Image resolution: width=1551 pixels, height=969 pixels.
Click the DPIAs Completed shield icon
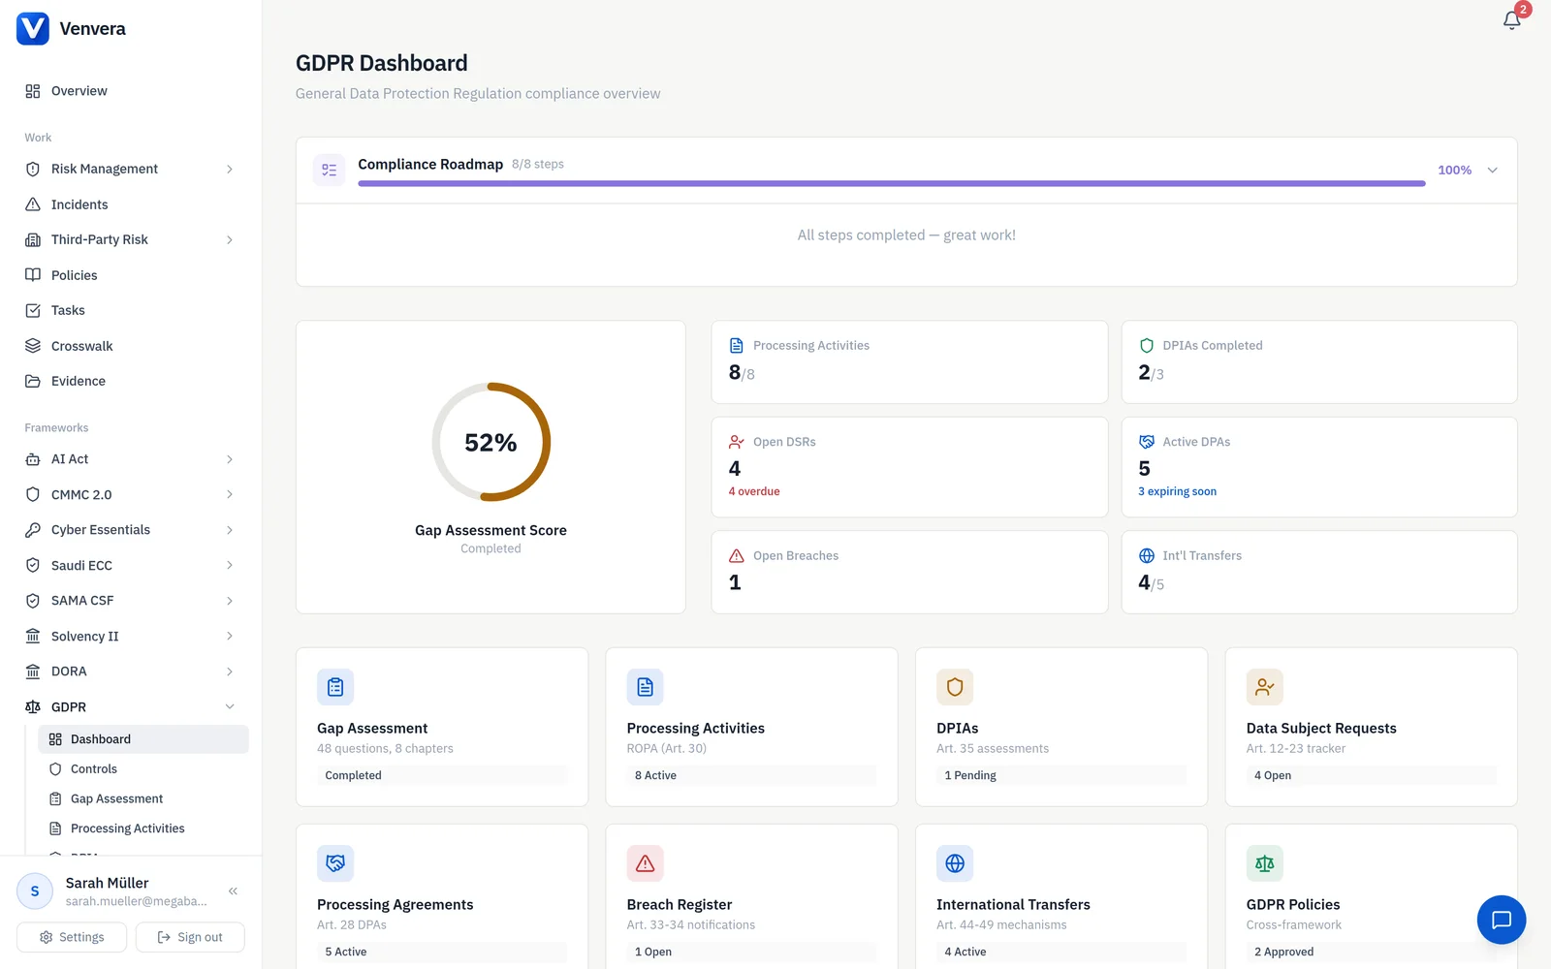[1147, 345]
